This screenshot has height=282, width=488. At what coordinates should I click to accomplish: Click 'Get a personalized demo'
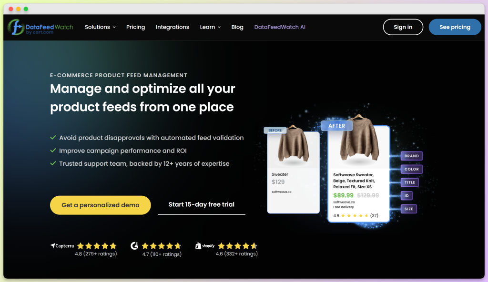click(100, 205)
